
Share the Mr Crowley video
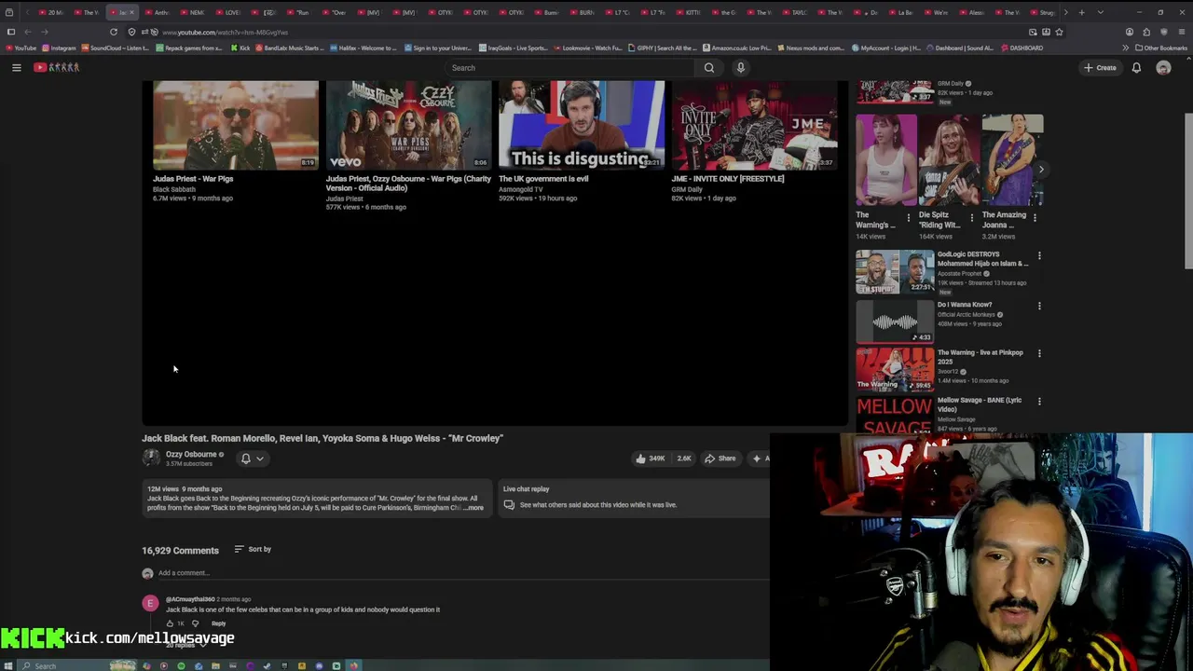(720, 459)
